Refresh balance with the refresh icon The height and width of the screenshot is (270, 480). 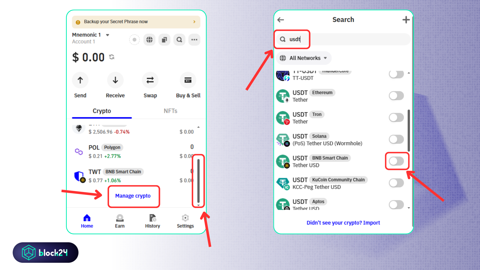click(112, 57)
